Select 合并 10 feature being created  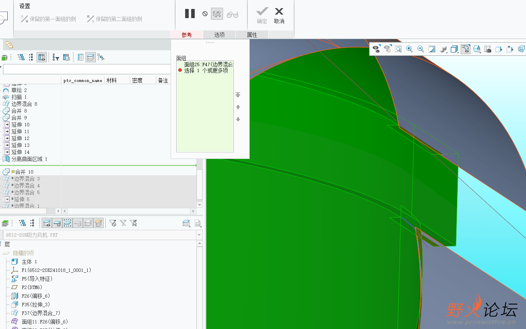coord(24,172)
